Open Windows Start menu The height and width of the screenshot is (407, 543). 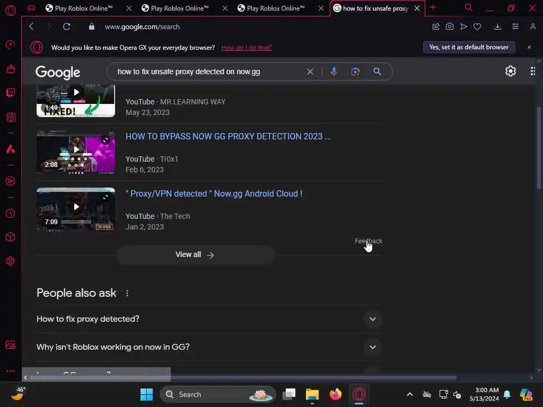146,394
